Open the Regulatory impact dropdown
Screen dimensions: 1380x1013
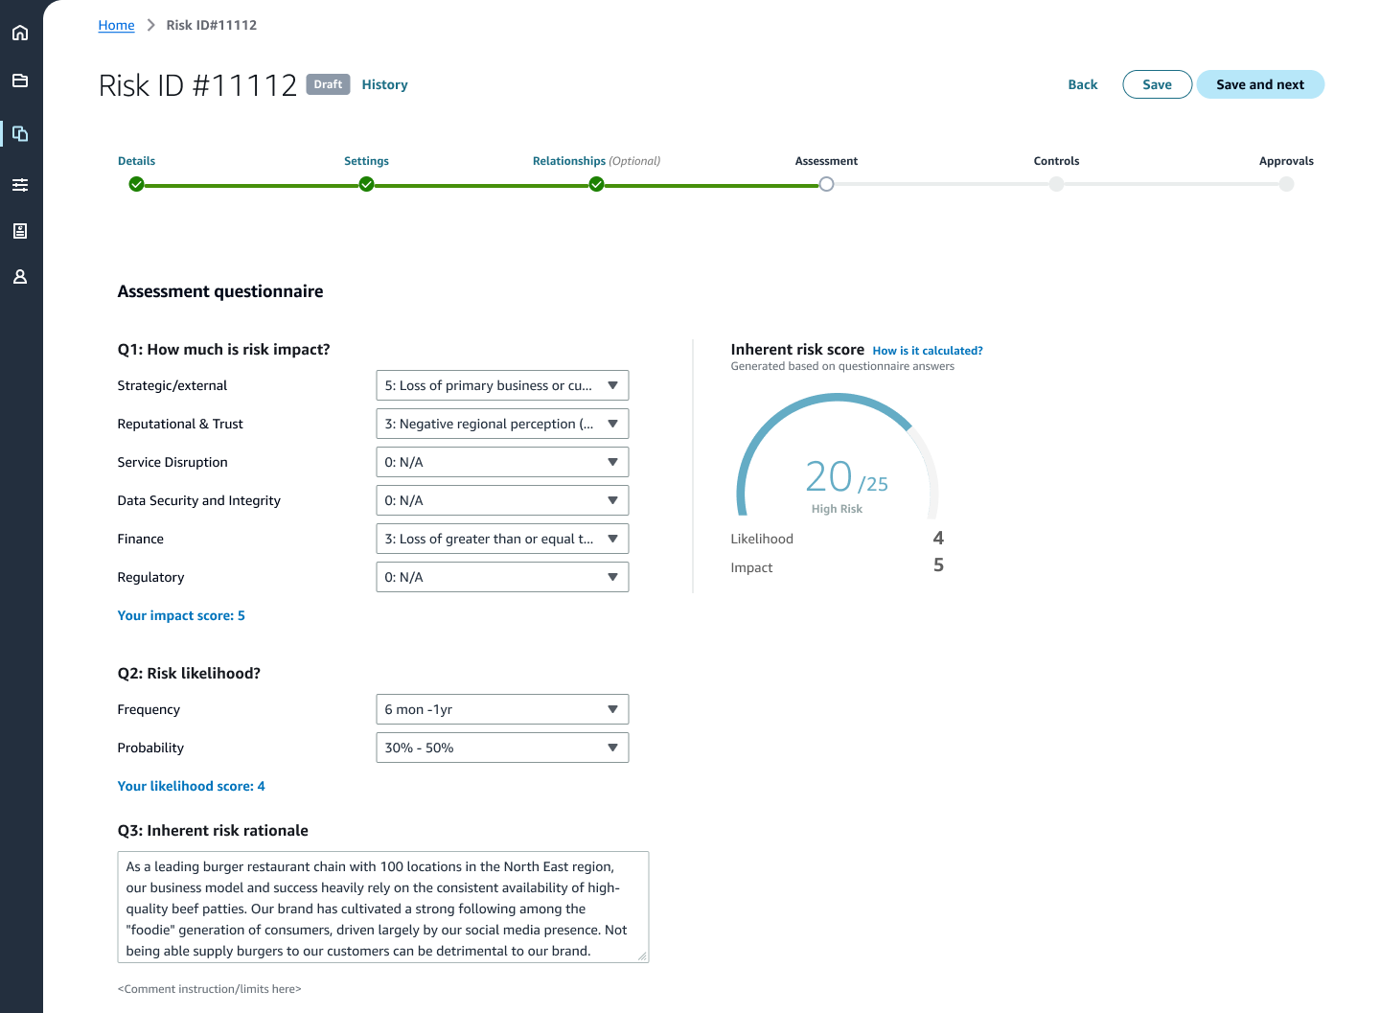click(x=502, y=577)
